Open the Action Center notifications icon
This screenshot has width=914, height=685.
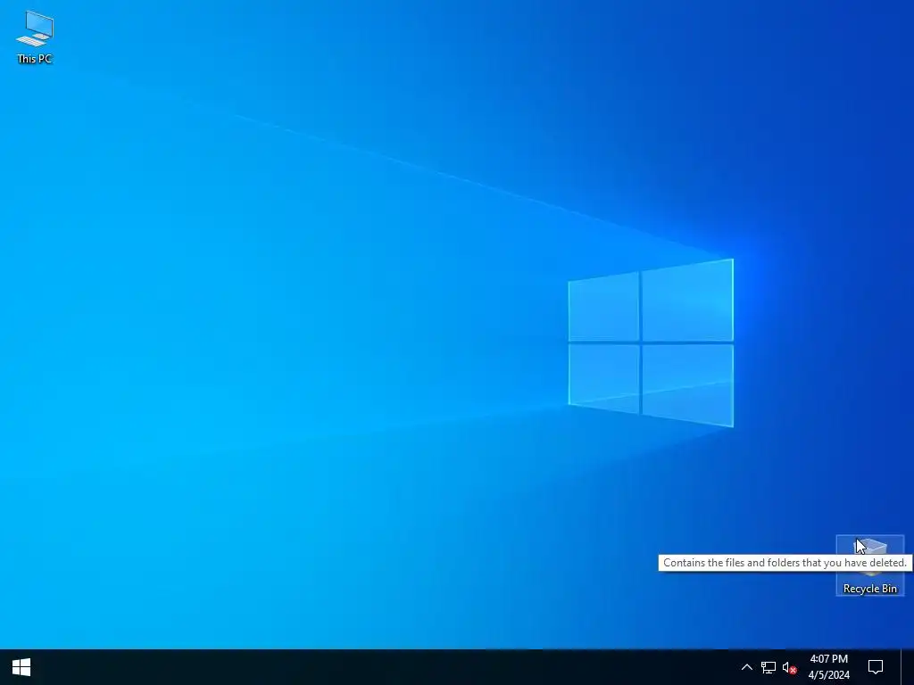click(876, 667)
